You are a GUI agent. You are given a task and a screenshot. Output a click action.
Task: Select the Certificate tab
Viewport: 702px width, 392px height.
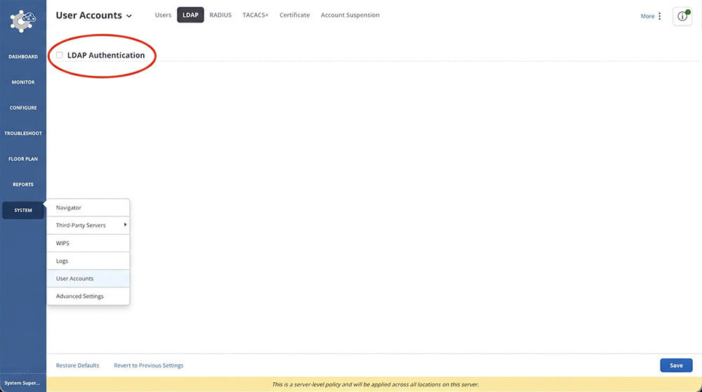[295, 15]
